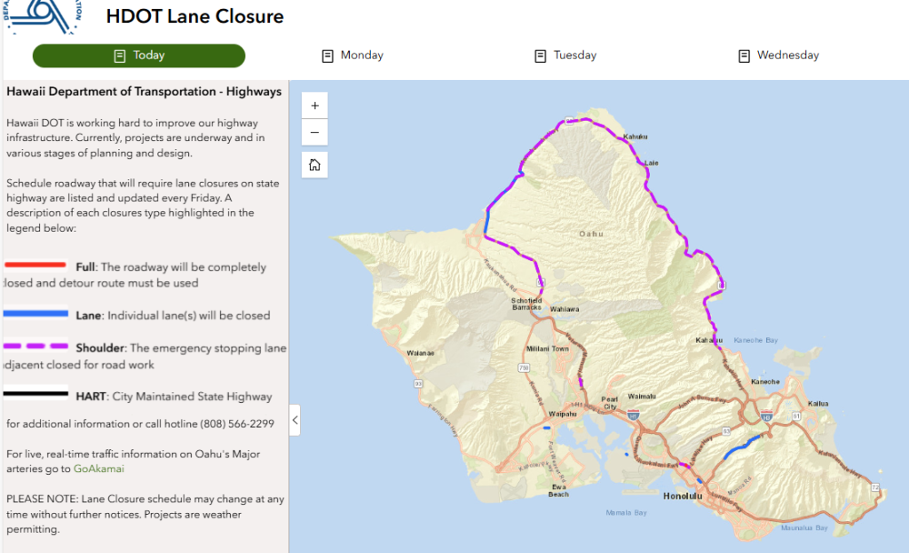Click the blue Lane legend swatch
The height and width of the screenshot is (553, 909).
click(x=36, y=313)
